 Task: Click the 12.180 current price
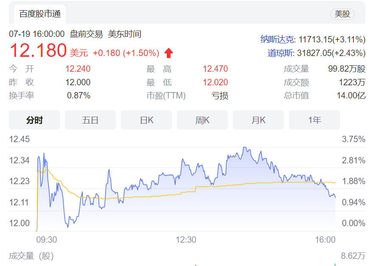pyautogui.click(x=38, y=50)
